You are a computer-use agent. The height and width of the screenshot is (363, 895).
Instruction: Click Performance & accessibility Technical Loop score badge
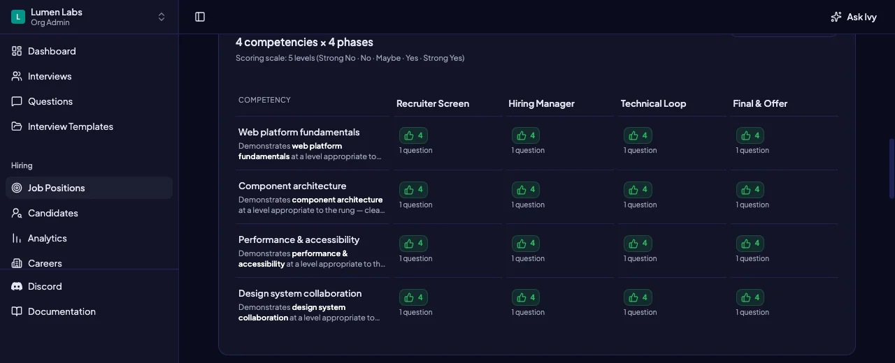pos(638,243)
